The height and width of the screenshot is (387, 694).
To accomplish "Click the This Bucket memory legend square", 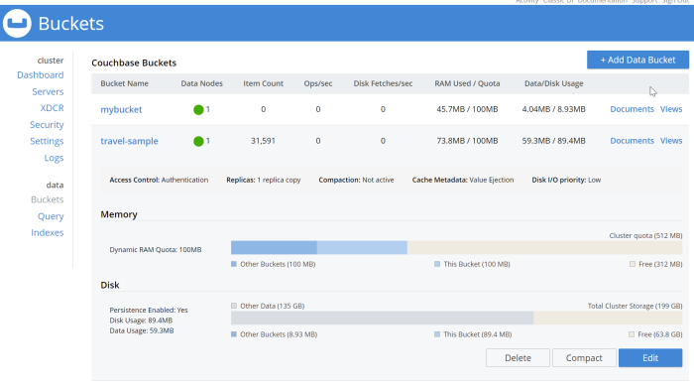I will 437,264.
